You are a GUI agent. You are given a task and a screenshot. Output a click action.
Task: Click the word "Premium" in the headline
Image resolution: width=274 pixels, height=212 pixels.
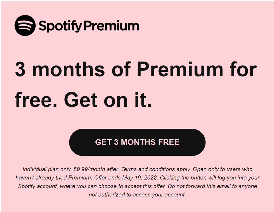point(180,69)
